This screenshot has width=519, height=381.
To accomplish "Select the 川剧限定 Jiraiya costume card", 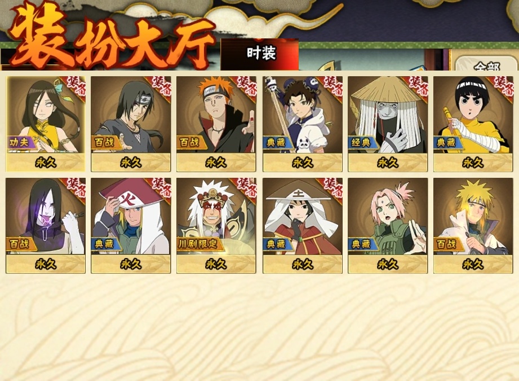I will pos(216,225).
